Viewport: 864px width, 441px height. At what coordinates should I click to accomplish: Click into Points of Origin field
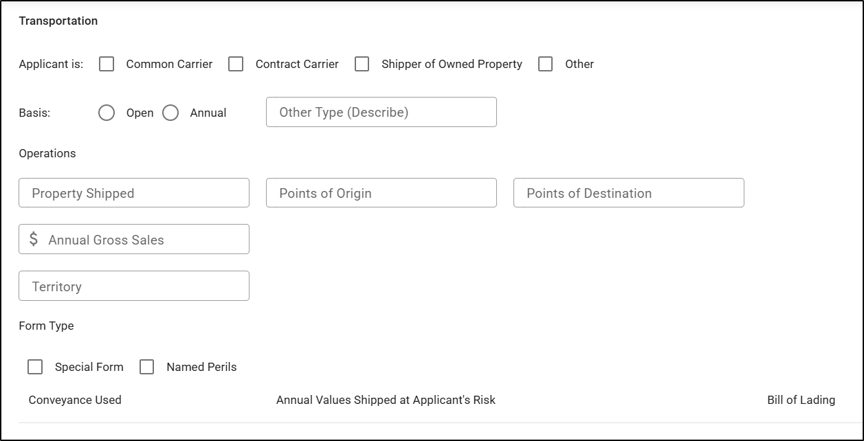click(x=381, y=193)
